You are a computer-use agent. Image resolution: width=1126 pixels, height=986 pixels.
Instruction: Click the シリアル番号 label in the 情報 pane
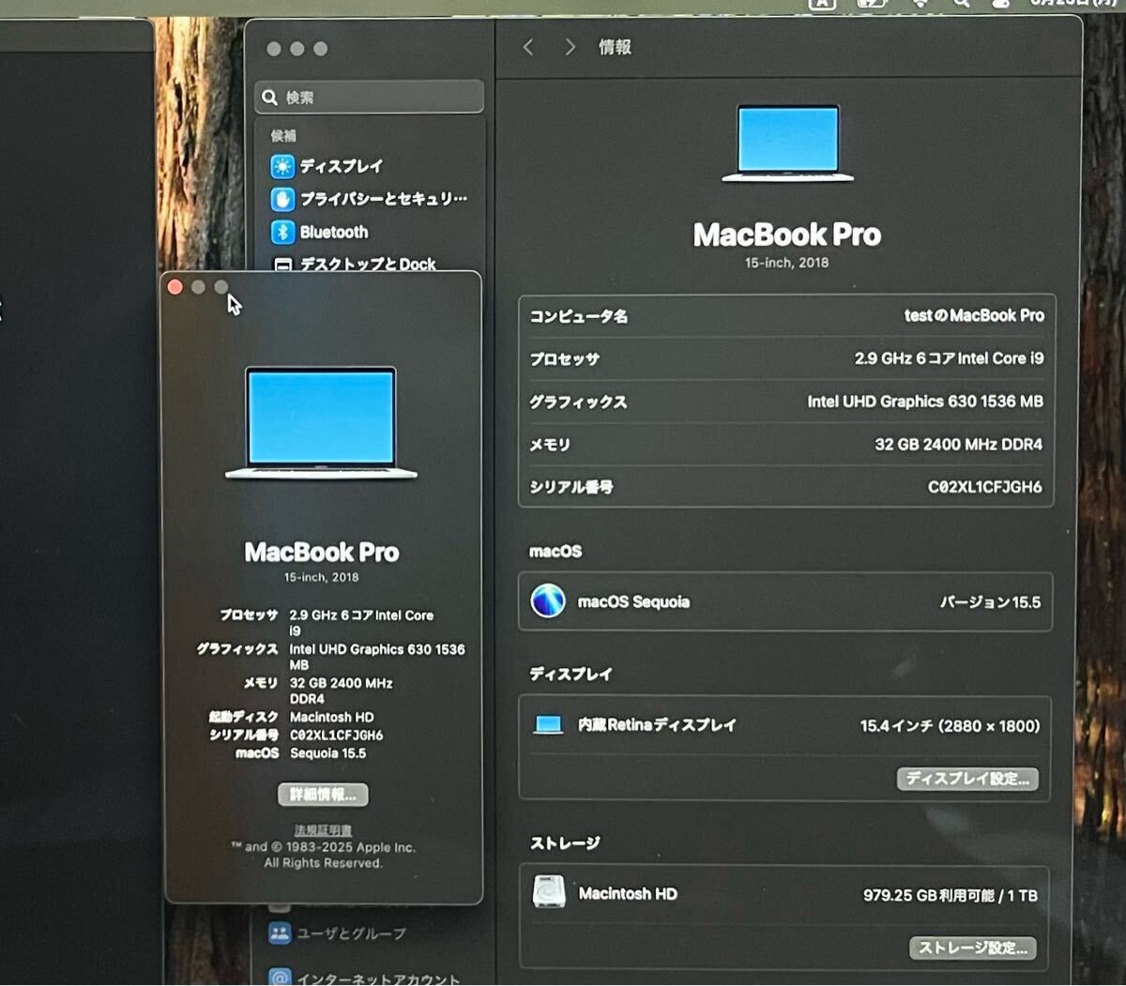[571, 487]
